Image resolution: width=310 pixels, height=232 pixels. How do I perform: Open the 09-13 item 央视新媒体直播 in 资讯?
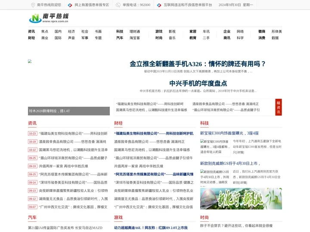(x=73, y=191)
